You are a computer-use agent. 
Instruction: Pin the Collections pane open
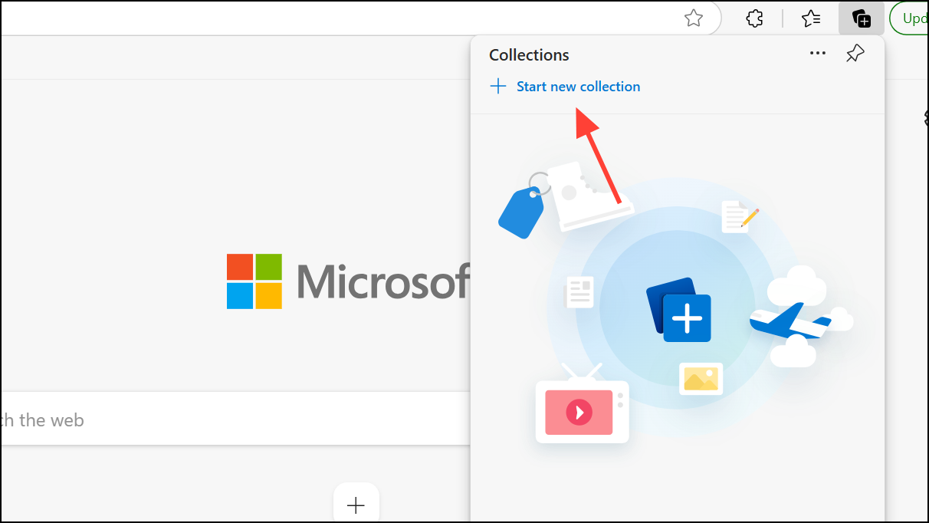[855, 54]
